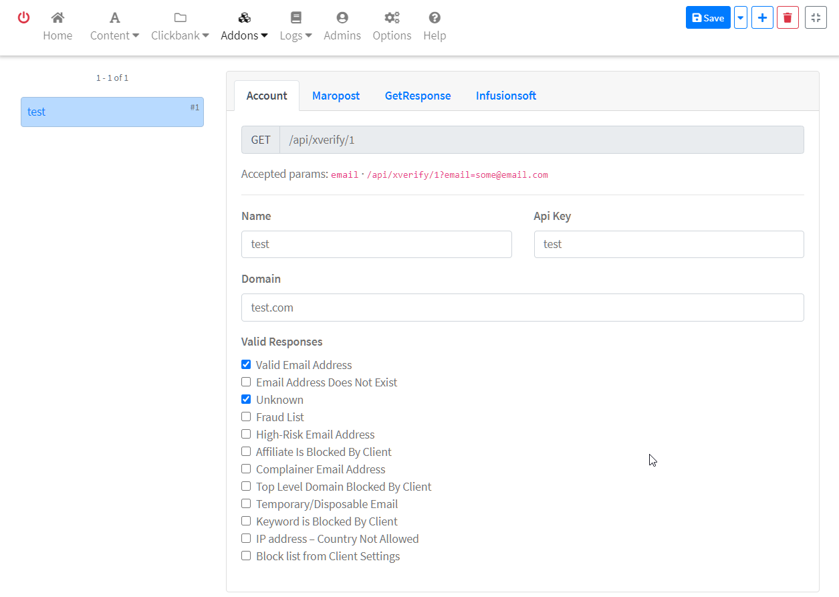The height and width of the screenshot is (597, 839).
Task: Click the blue plus add button
Action: point(762,18)
